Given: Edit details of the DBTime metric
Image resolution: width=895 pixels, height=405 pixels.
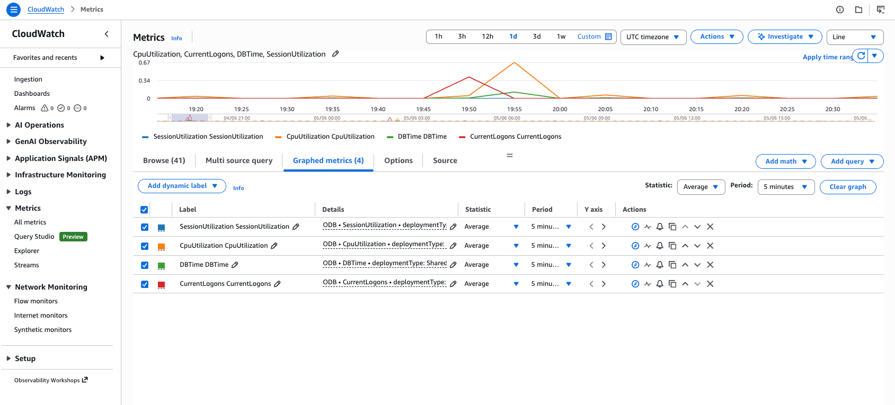Looking at the screenshot, I should [x=453, y=265].
